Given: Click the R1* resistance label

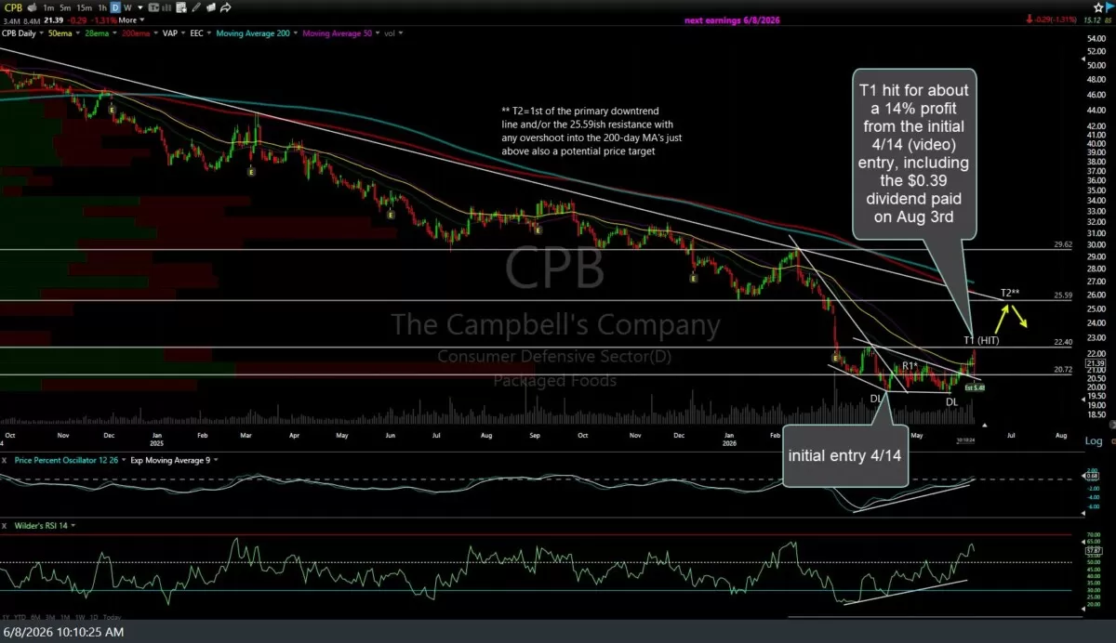Looking at the screenshot, I should pyautogui.click(x=910, y=365).
